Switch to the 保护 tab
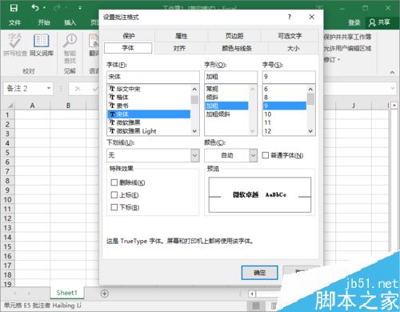 (x=129, y=36)
